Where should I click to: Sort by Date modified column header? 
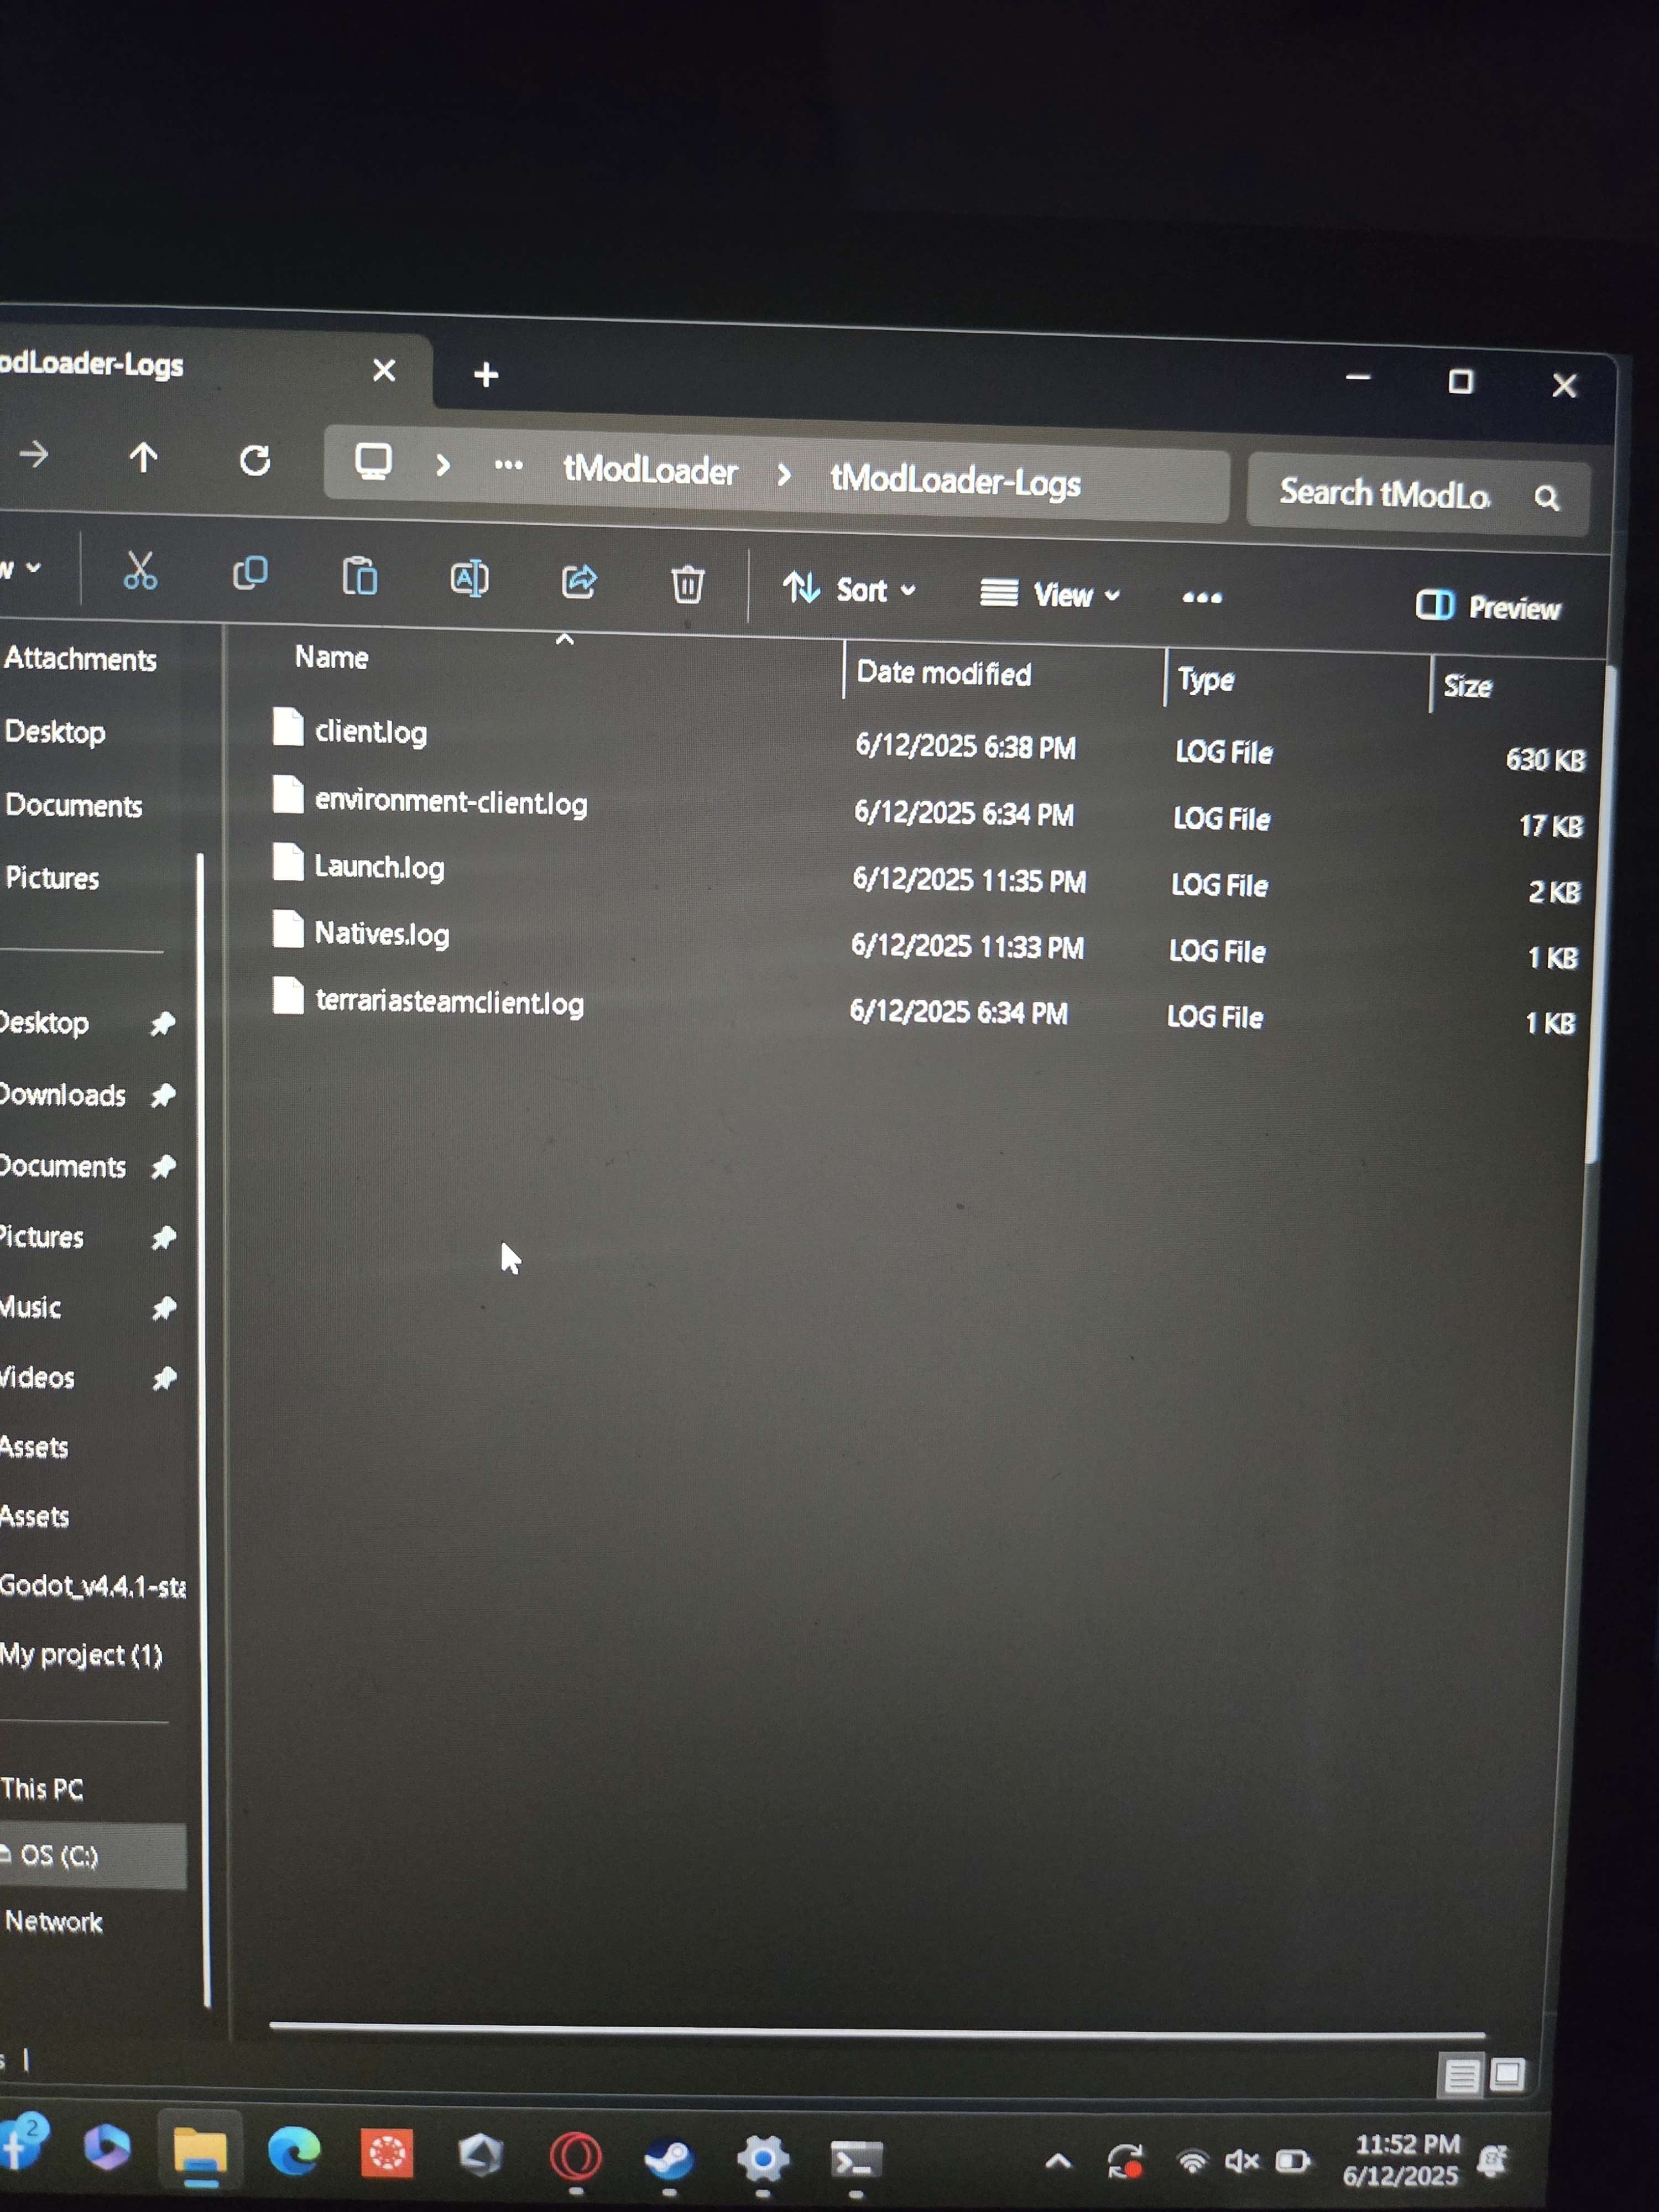coord(943,673)
